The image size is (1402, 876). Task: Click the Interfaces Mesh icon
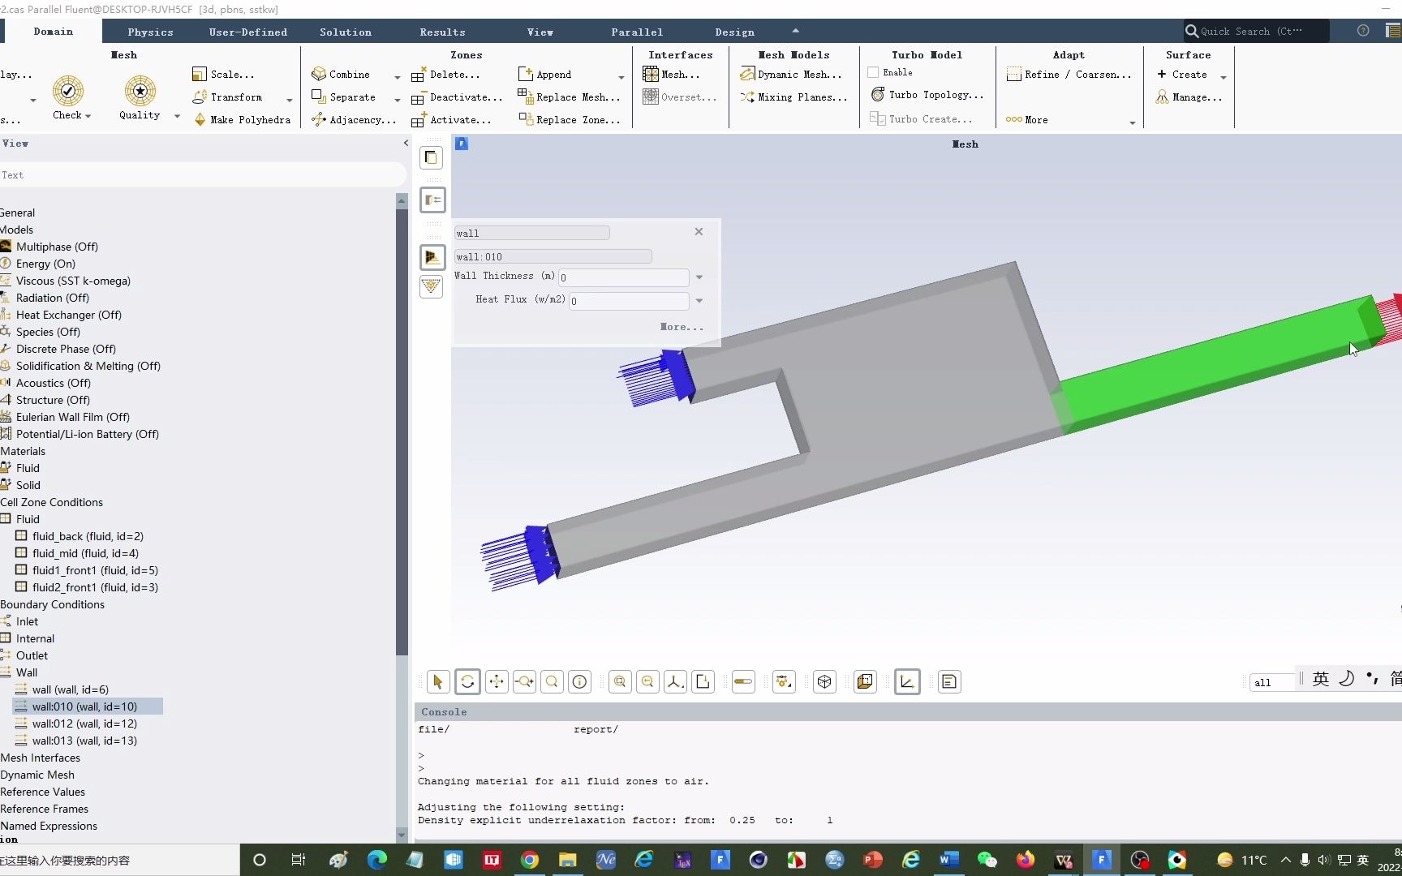coord(650,74)
